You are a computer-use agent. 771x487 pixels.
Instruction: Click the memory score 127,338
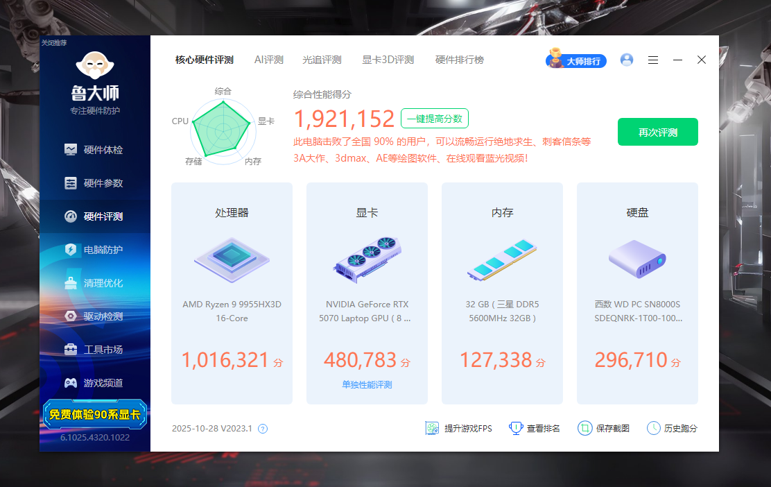496,360
